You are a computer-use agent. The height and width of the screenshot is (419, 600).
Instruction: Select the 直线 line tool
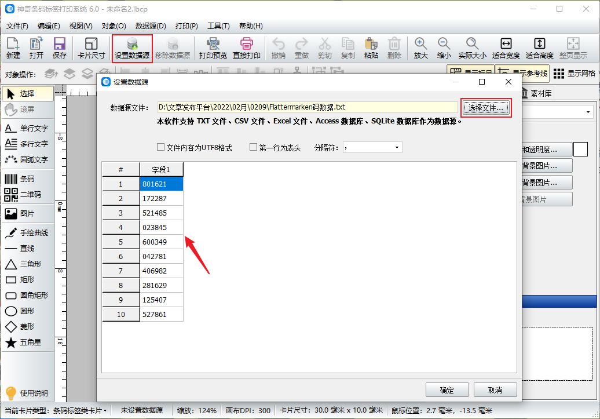(28, 249)
